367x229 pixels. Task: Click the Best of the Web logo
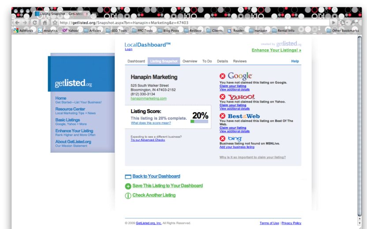point(243,116)
